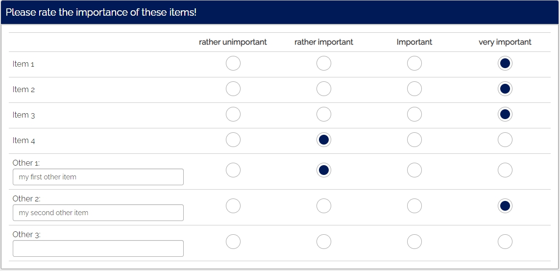Rate Item 2 as rather unimportant
The image size is (560, 271).
tap(233, 89)
